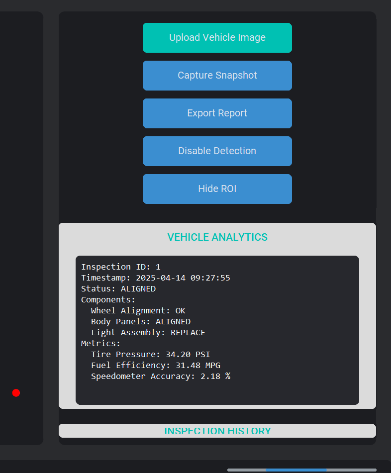Click the red dot marker in the left panel
Image resolution: width=391 pixels, height=473 pixels.
click(16, 393)
